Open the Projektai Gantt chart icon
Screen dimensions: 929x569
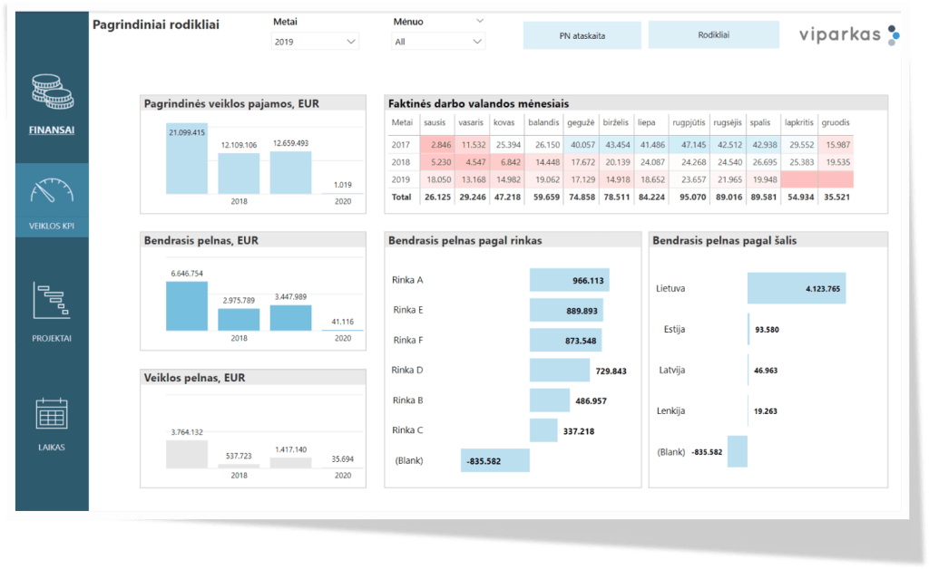pos(52,301)
